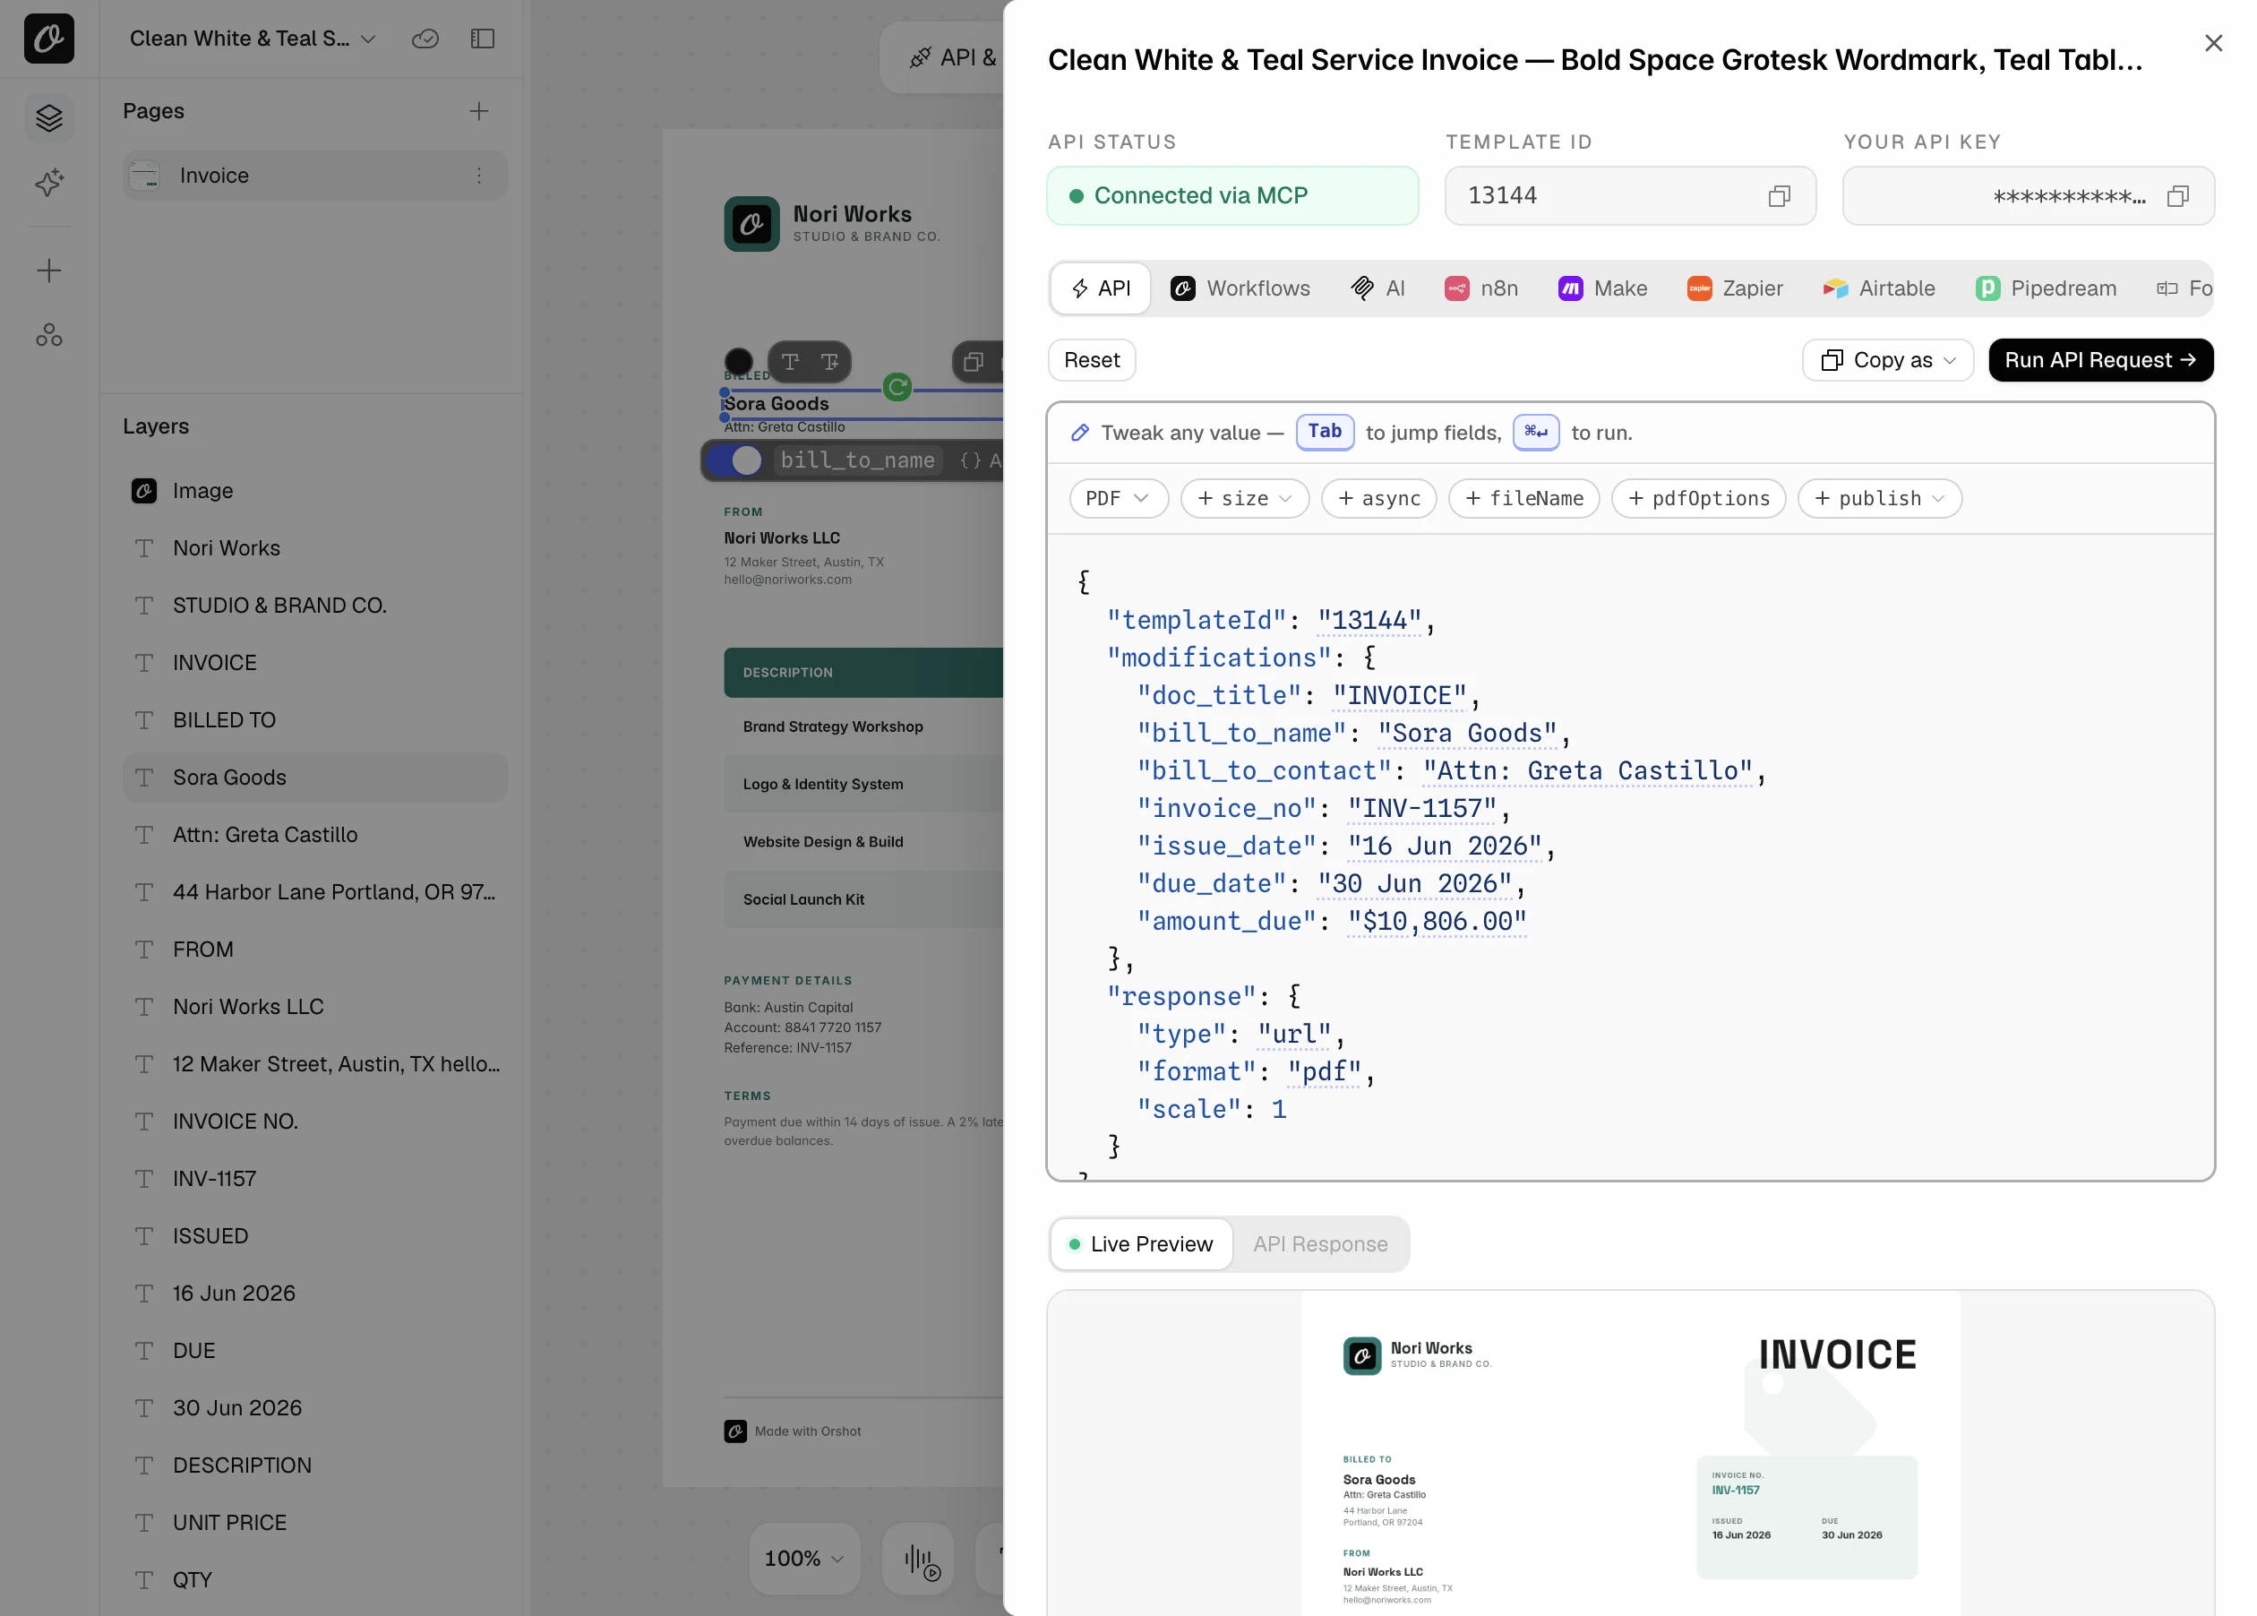Add the size option
Image resolution: width=2257 pixels, height=1616 pixels.
1244,499
